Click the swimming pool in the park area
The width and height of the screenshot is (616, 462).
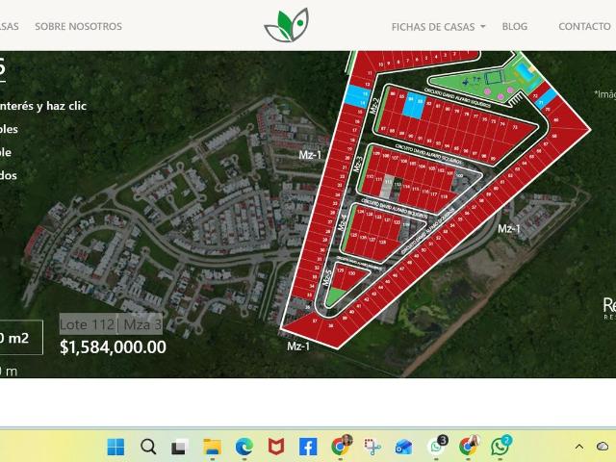tap(525, 72)
